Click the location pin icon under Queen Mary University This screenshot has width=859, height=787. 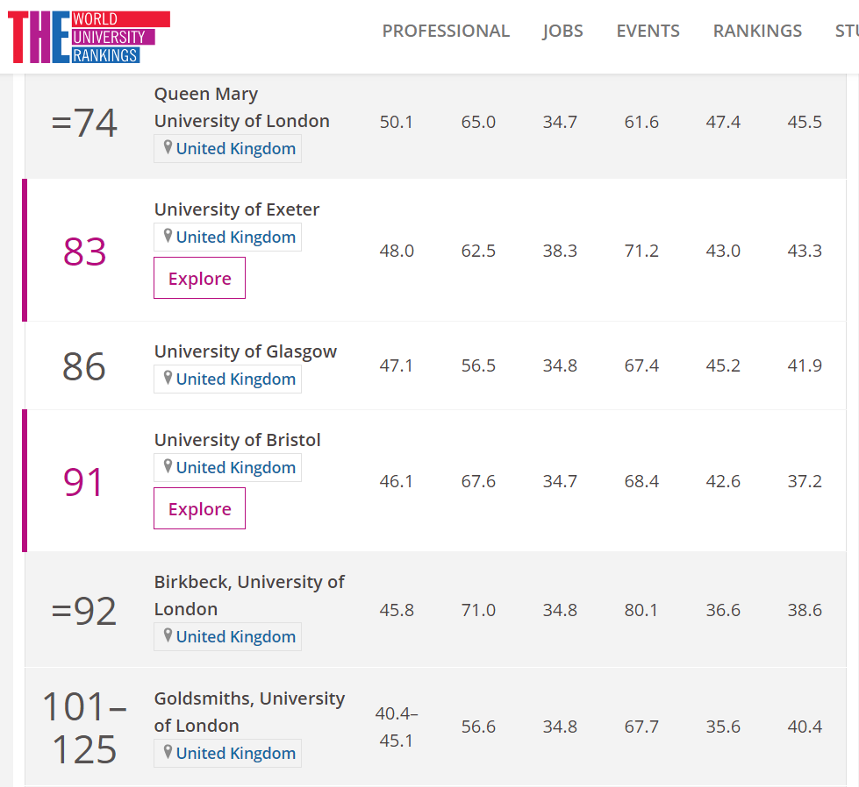tap(168, 148)
